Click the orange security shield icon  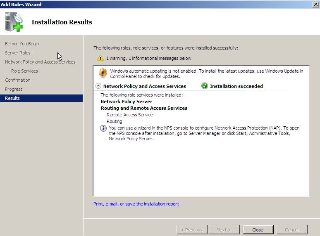click(x=103, y=73)
